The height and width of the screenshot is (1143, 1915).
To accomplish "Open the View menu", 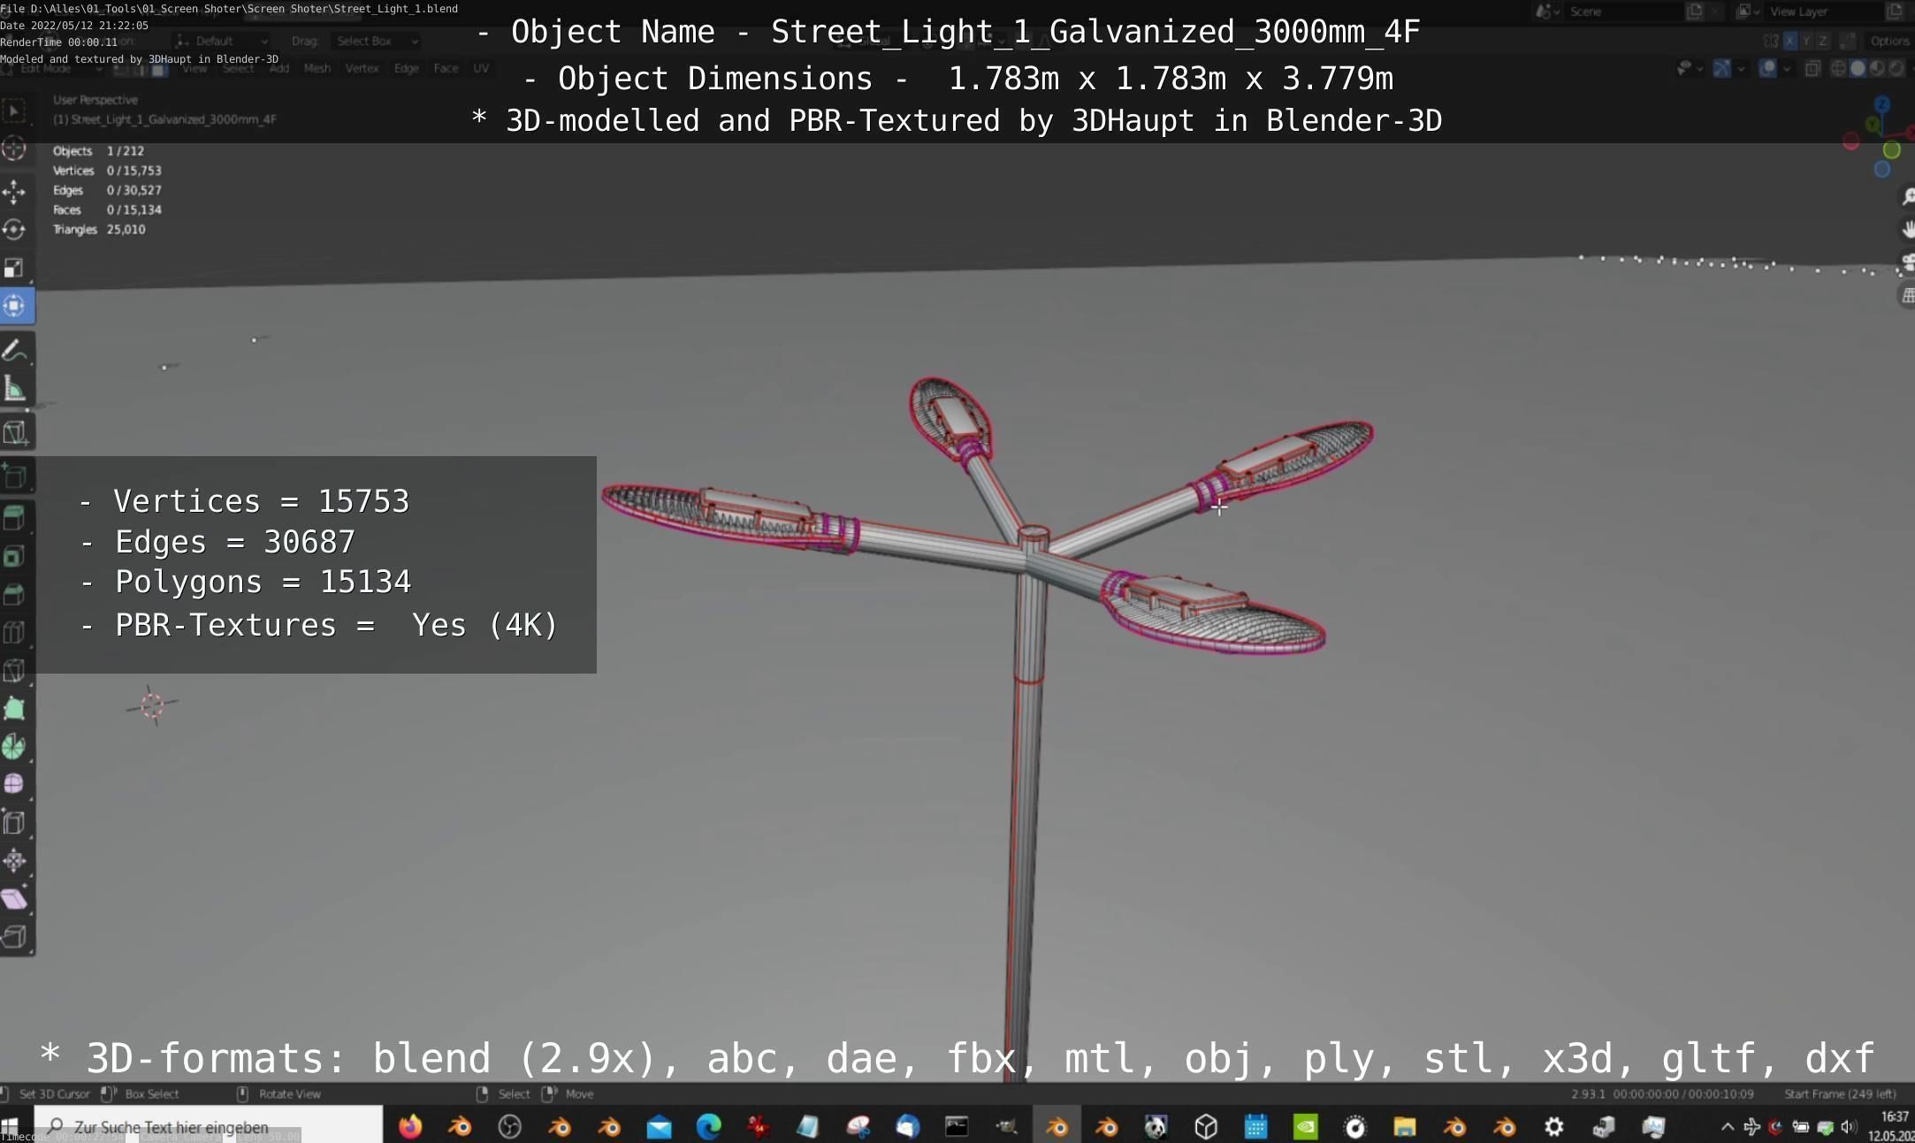I will pyautogui.click(x=195, y=69).
